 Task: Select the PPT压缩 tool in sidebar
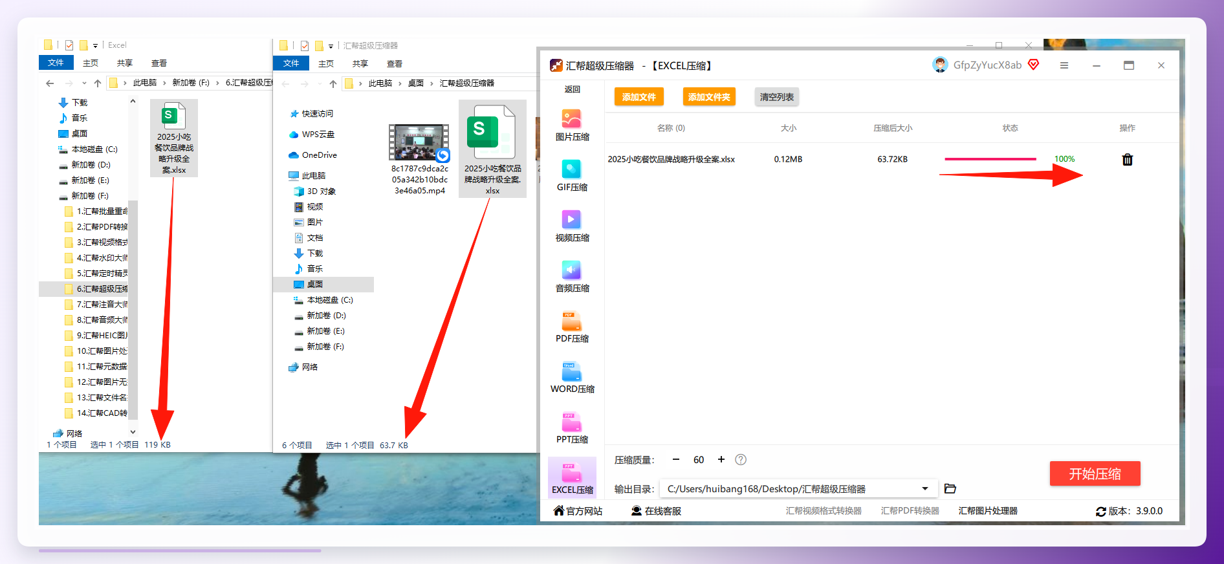[x=572, y=428]
